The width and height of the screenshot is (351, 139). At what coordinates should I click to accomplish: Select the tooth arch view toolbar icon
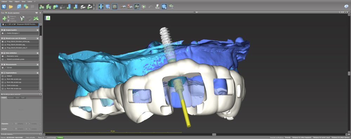coord(114,7)
